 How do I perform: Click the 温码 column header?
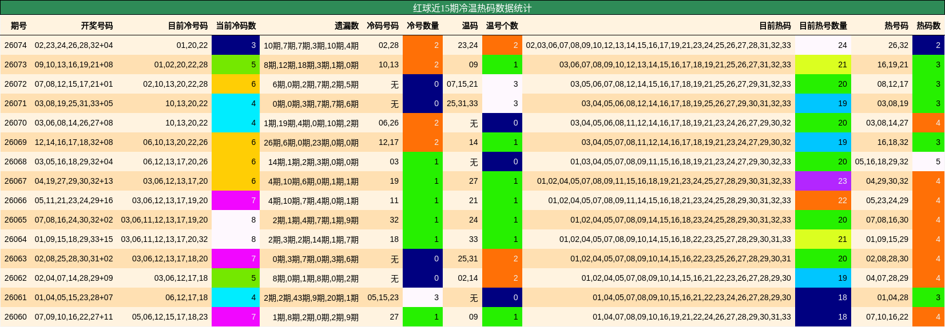(470, 26)
